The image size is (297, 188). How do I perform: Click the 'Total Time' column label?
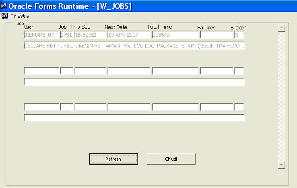coord(159,27)
